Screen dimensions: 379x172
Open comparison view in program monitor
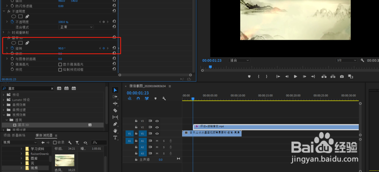click(x=351, y=76)
